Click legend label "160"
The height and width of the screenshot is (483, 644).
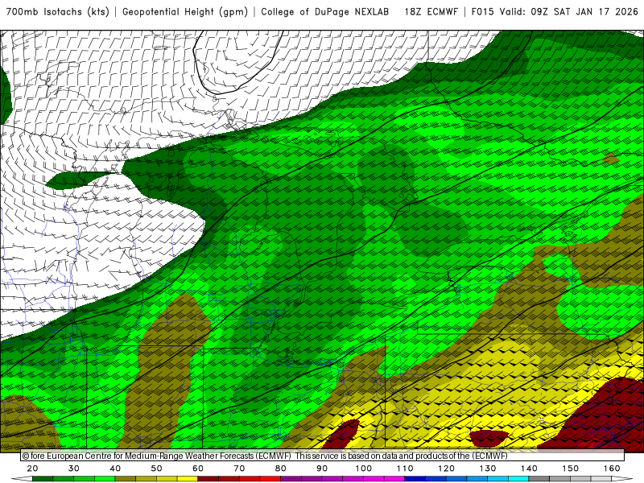[612, 469]
